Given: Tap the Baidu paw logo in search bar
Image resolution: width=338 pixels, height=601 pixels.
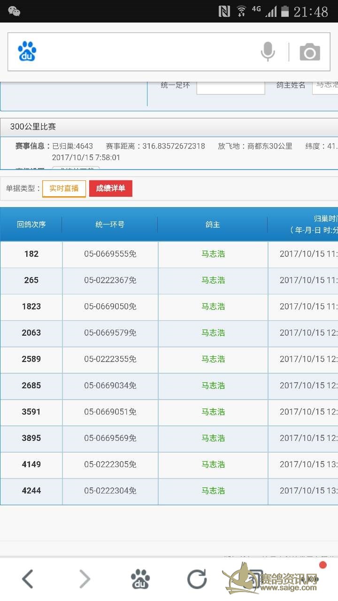Looking at the screenshot, I should (27, 52).
